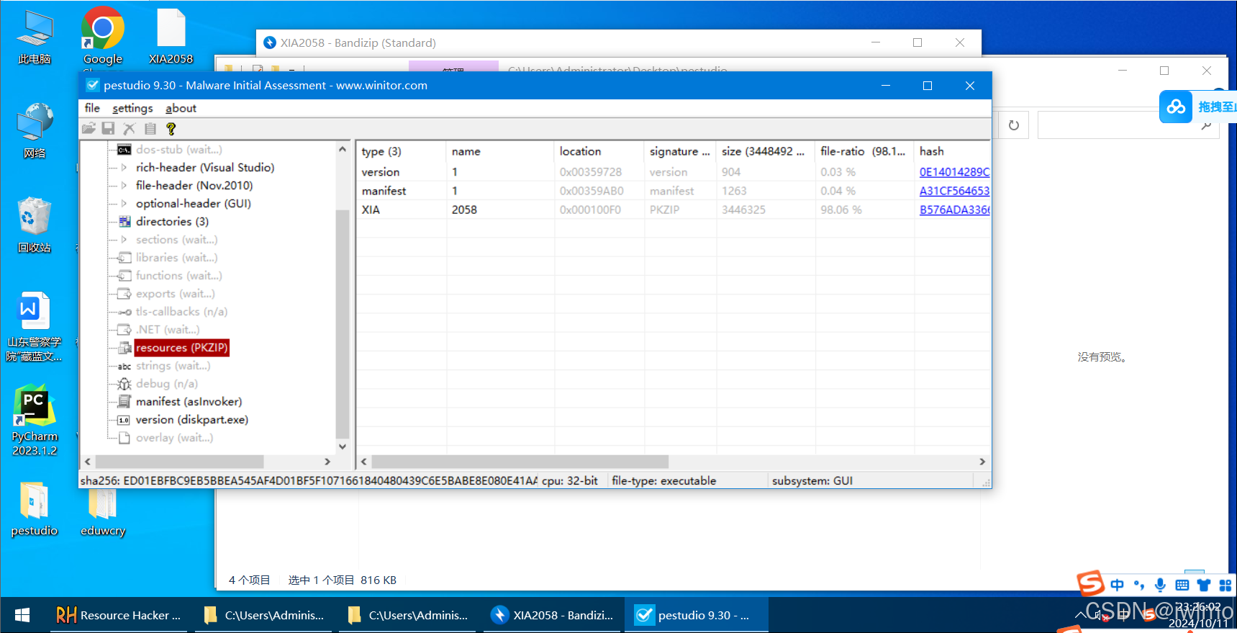Viewport: 1237px width, 633px height.
Task: Click the table scroll right arrow
Action: (x=982, y=462)
